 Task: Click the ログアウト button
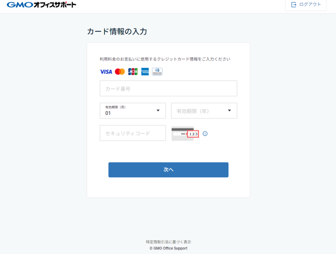(306, 5)
